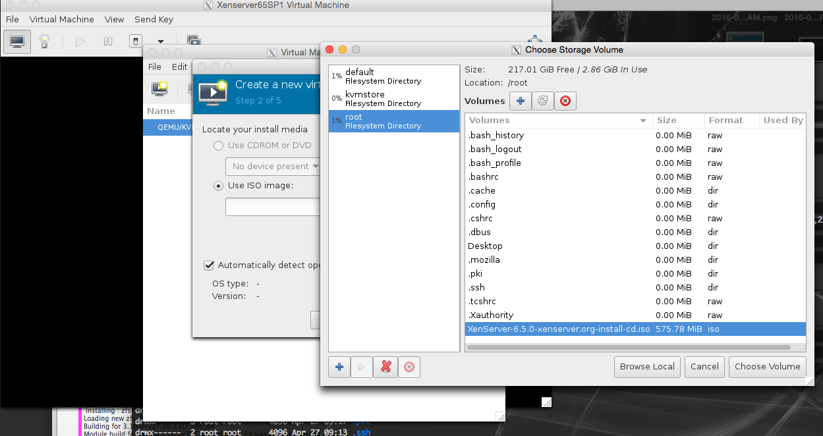The width and height of the screenshot is (823, 436).
Task: Click the Size column header
Action: point(677,121)
